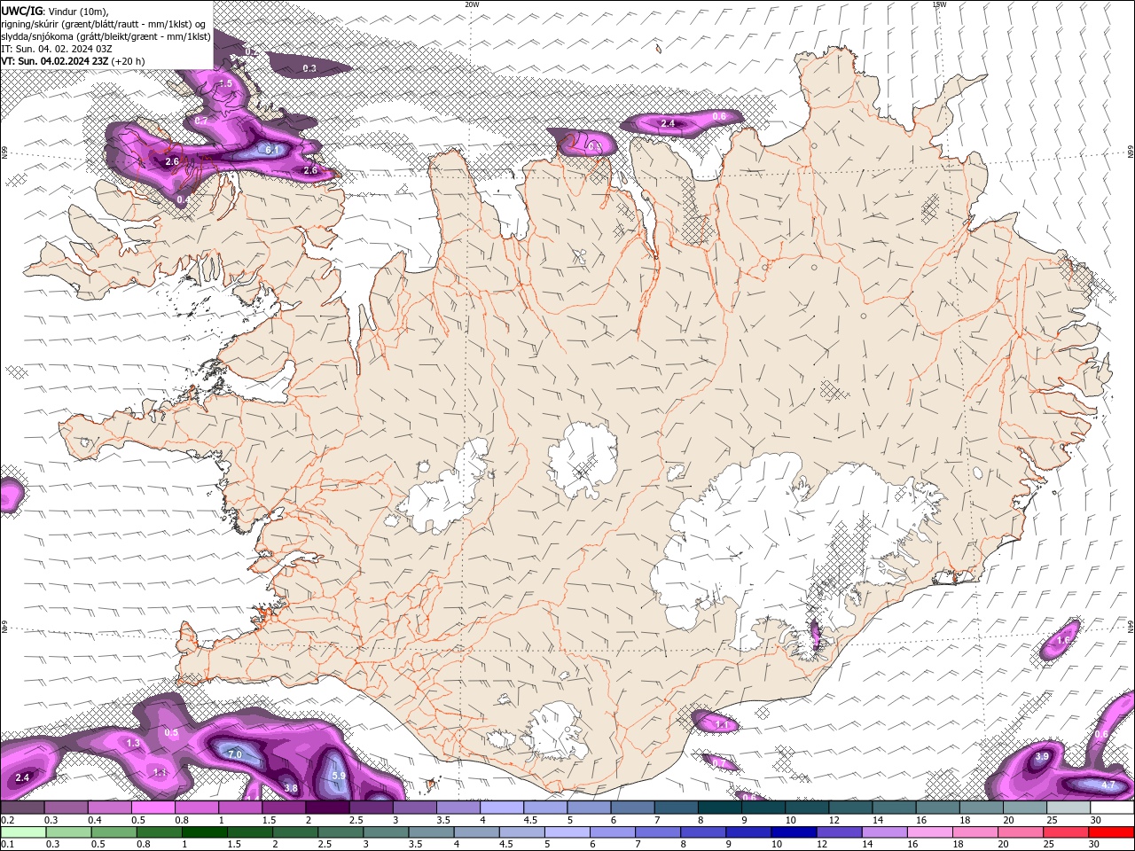Click the pale green 0.1 swatch on the rain scale
This screenshot has height=851, width=1135.
[23, 832]
